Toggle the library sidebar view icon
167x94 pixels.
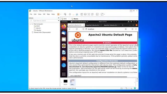(x=82, y=14)
